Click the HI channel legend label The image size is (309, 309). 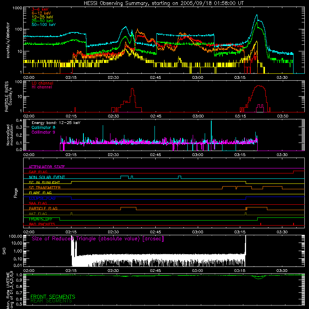click(x=42, y=87)
